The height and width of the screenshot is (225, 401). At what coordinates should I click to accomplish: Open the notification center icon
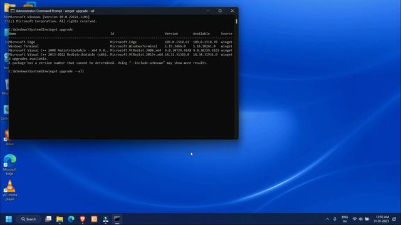coord(394,219)
